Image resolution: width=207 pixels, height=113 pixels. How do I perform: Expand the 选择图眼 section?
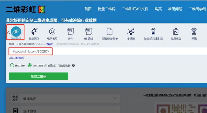(65, 110)
